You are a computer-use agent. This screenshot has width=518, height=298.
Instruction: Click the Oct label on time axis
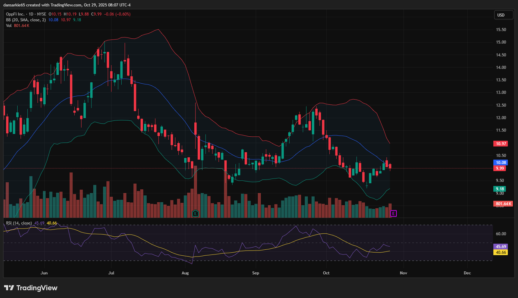click(x=326, y=273)
